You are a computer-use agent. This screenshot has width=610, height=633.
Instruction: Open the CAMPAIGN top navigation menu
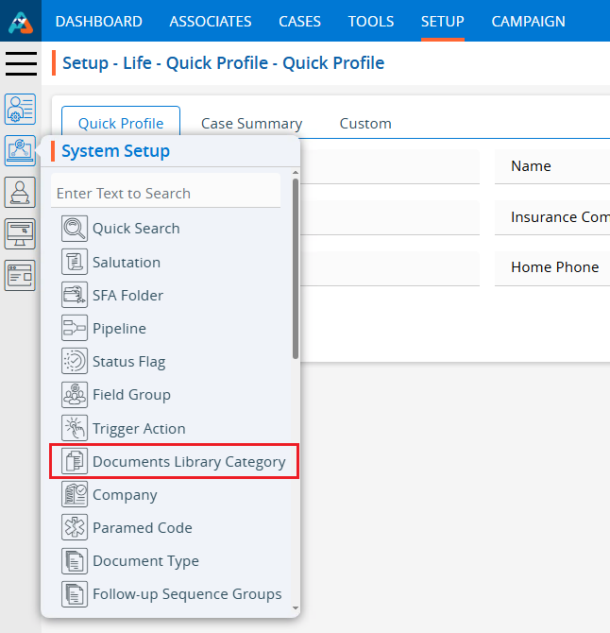click(x=528, y=21)
